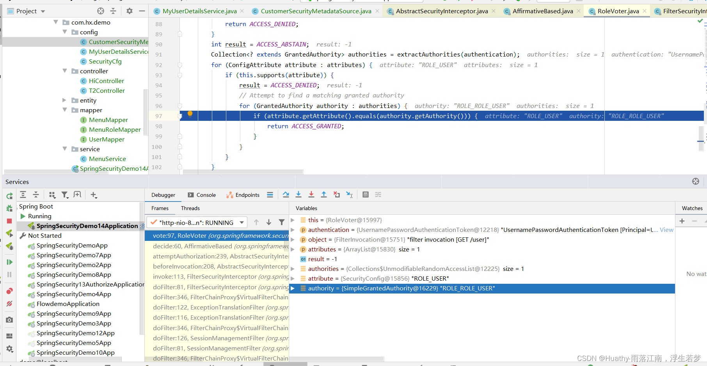The image size is (707, 366).
Task: Collapse the config folder
Action: 65,32
